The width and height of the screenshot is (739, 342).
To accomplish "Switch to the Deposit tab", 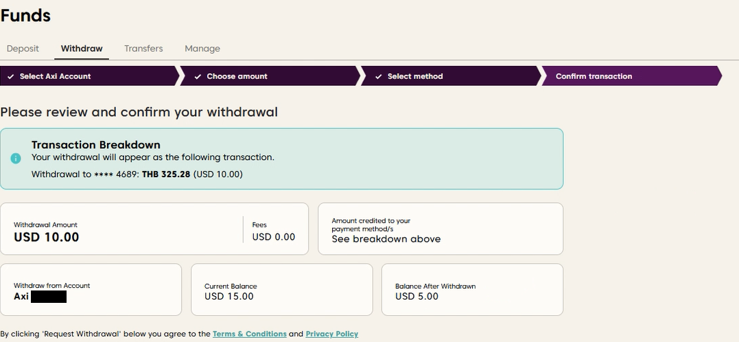I will point(23,49).
